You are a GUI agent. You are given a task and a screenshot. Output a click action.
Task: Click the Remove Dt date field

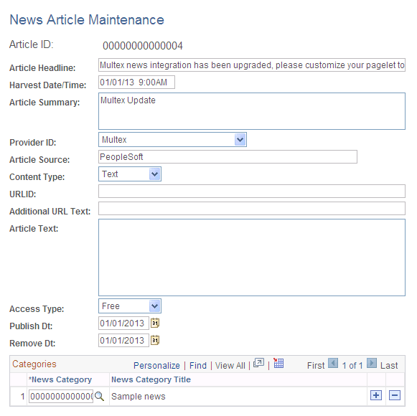[x=123, y=341]
